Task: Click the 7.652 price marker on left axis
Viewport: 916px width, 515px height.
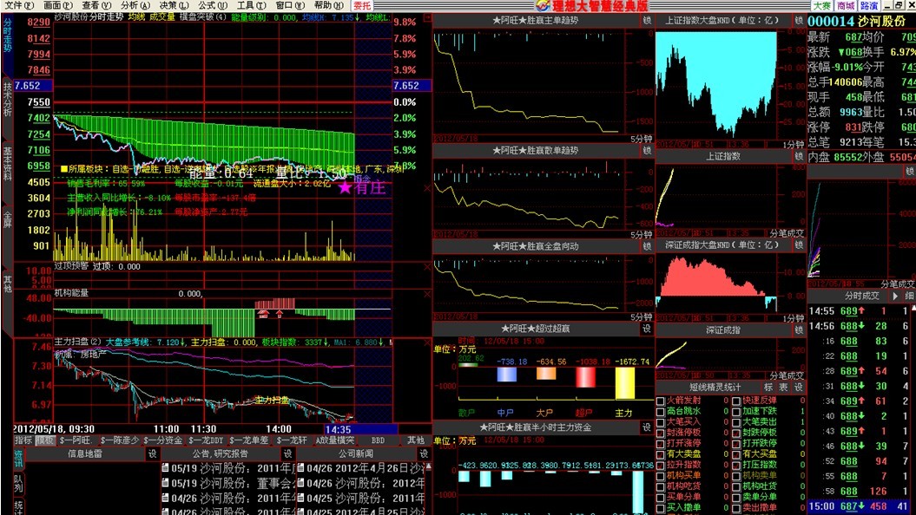Action: click(x=33, y=86)
